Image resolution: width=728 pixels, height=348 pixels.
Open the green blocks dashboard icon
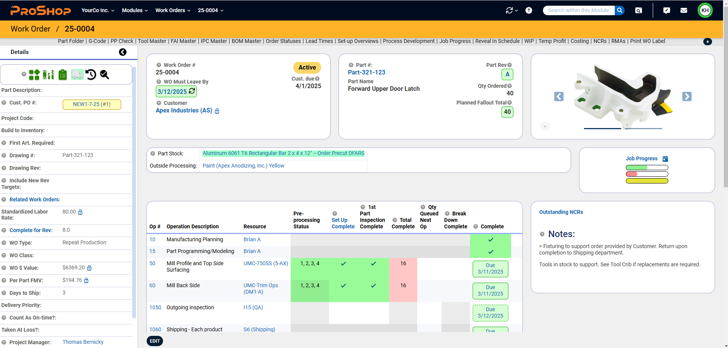click(34, 74)
